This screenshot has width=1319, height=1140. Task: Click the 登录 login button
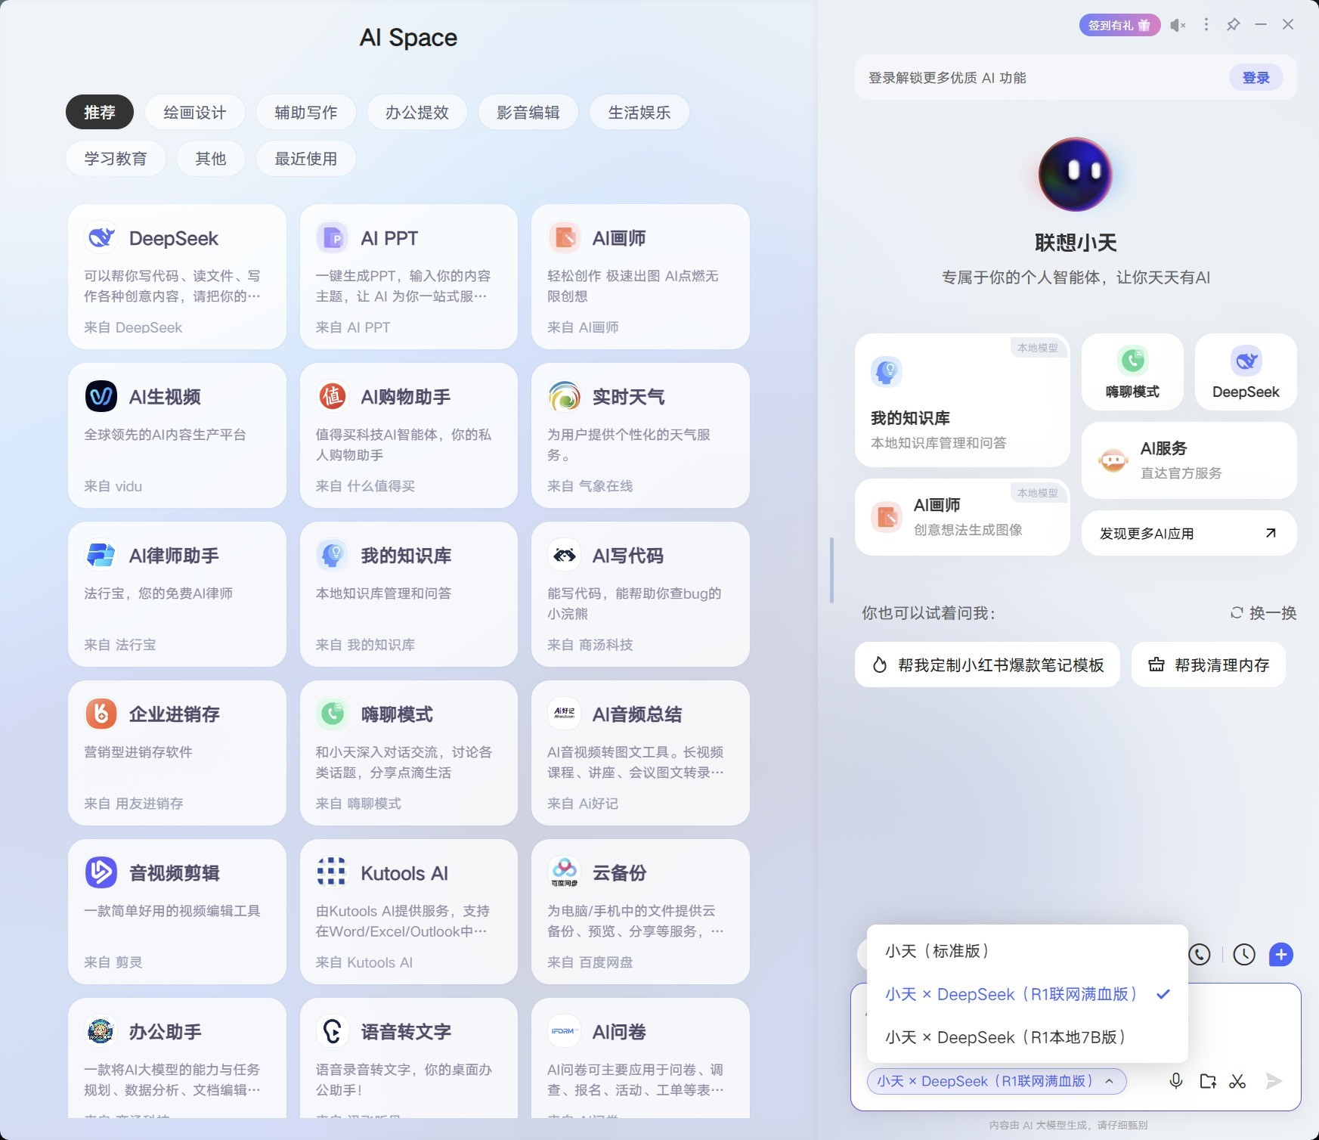point(1255,77)
